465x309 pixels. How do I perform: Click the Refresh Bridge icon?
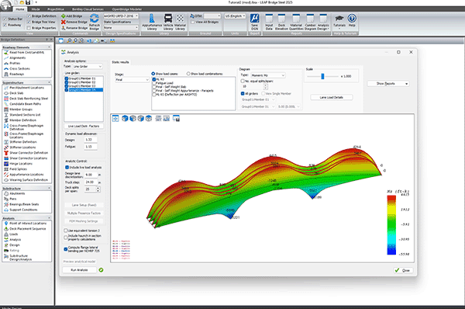(x=95, y=19)
